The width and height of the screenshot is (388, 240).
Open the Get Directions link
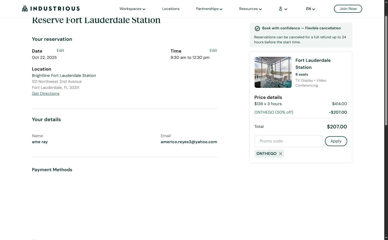coord(46,94)
